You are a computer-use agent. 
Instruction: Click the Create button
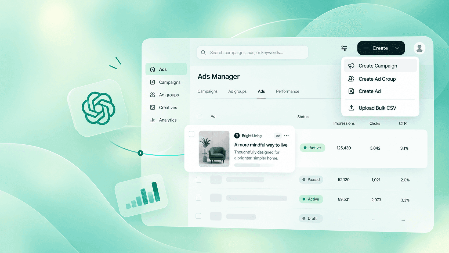coord(381,48)
